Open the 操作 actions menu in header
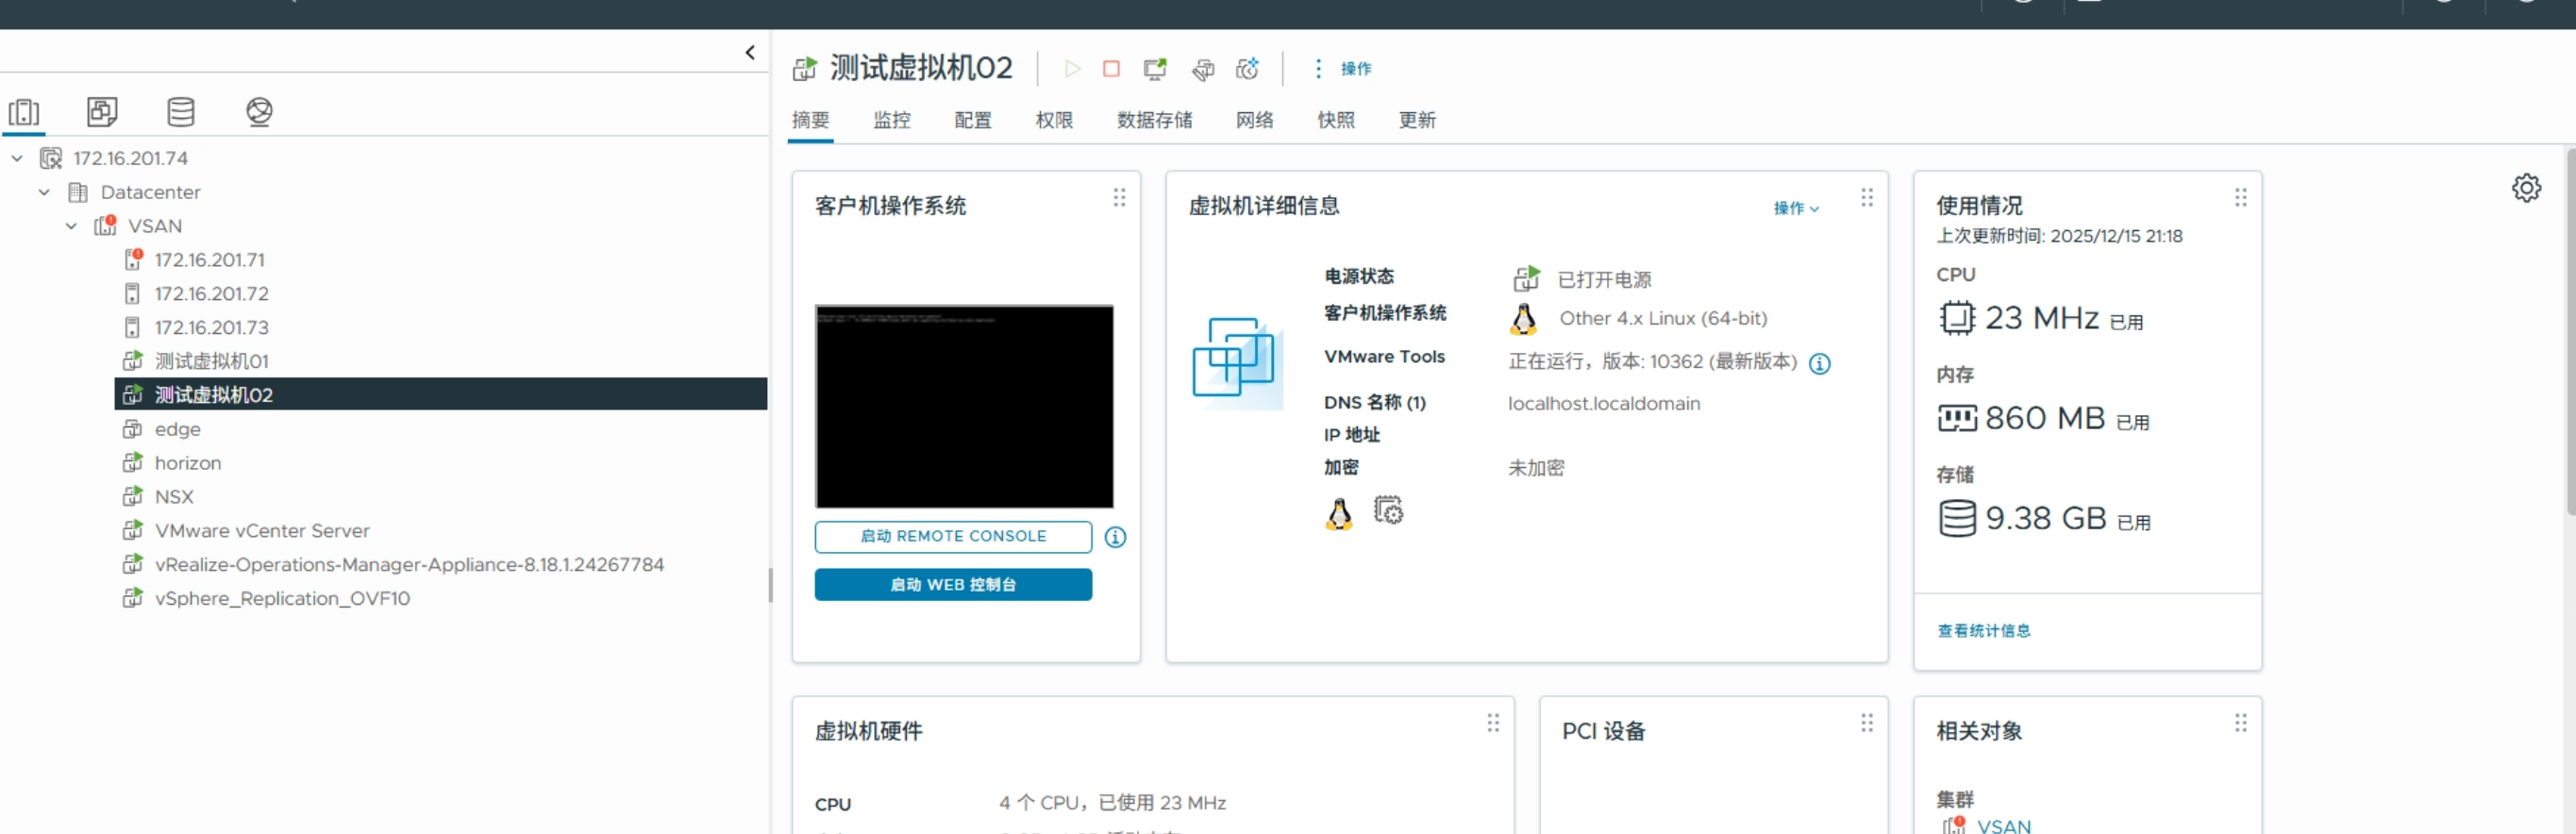The width and height of the screenshot is (2576, 834). coord(1343,69)
